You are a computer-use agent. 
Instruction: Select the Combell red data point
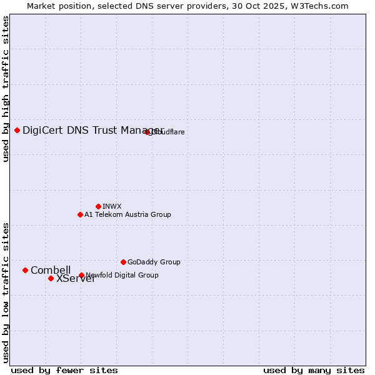(x=25, y=270)
